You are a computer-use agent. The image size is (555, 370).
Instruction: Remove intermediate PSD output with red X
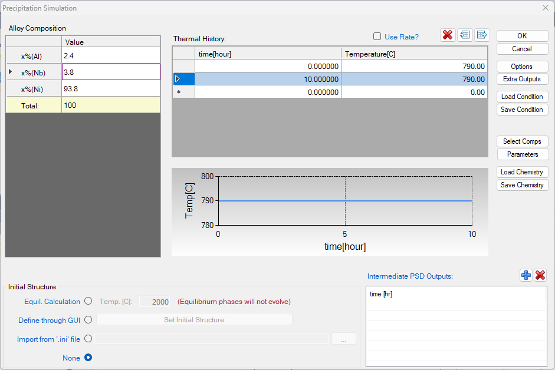coord(540,275)
